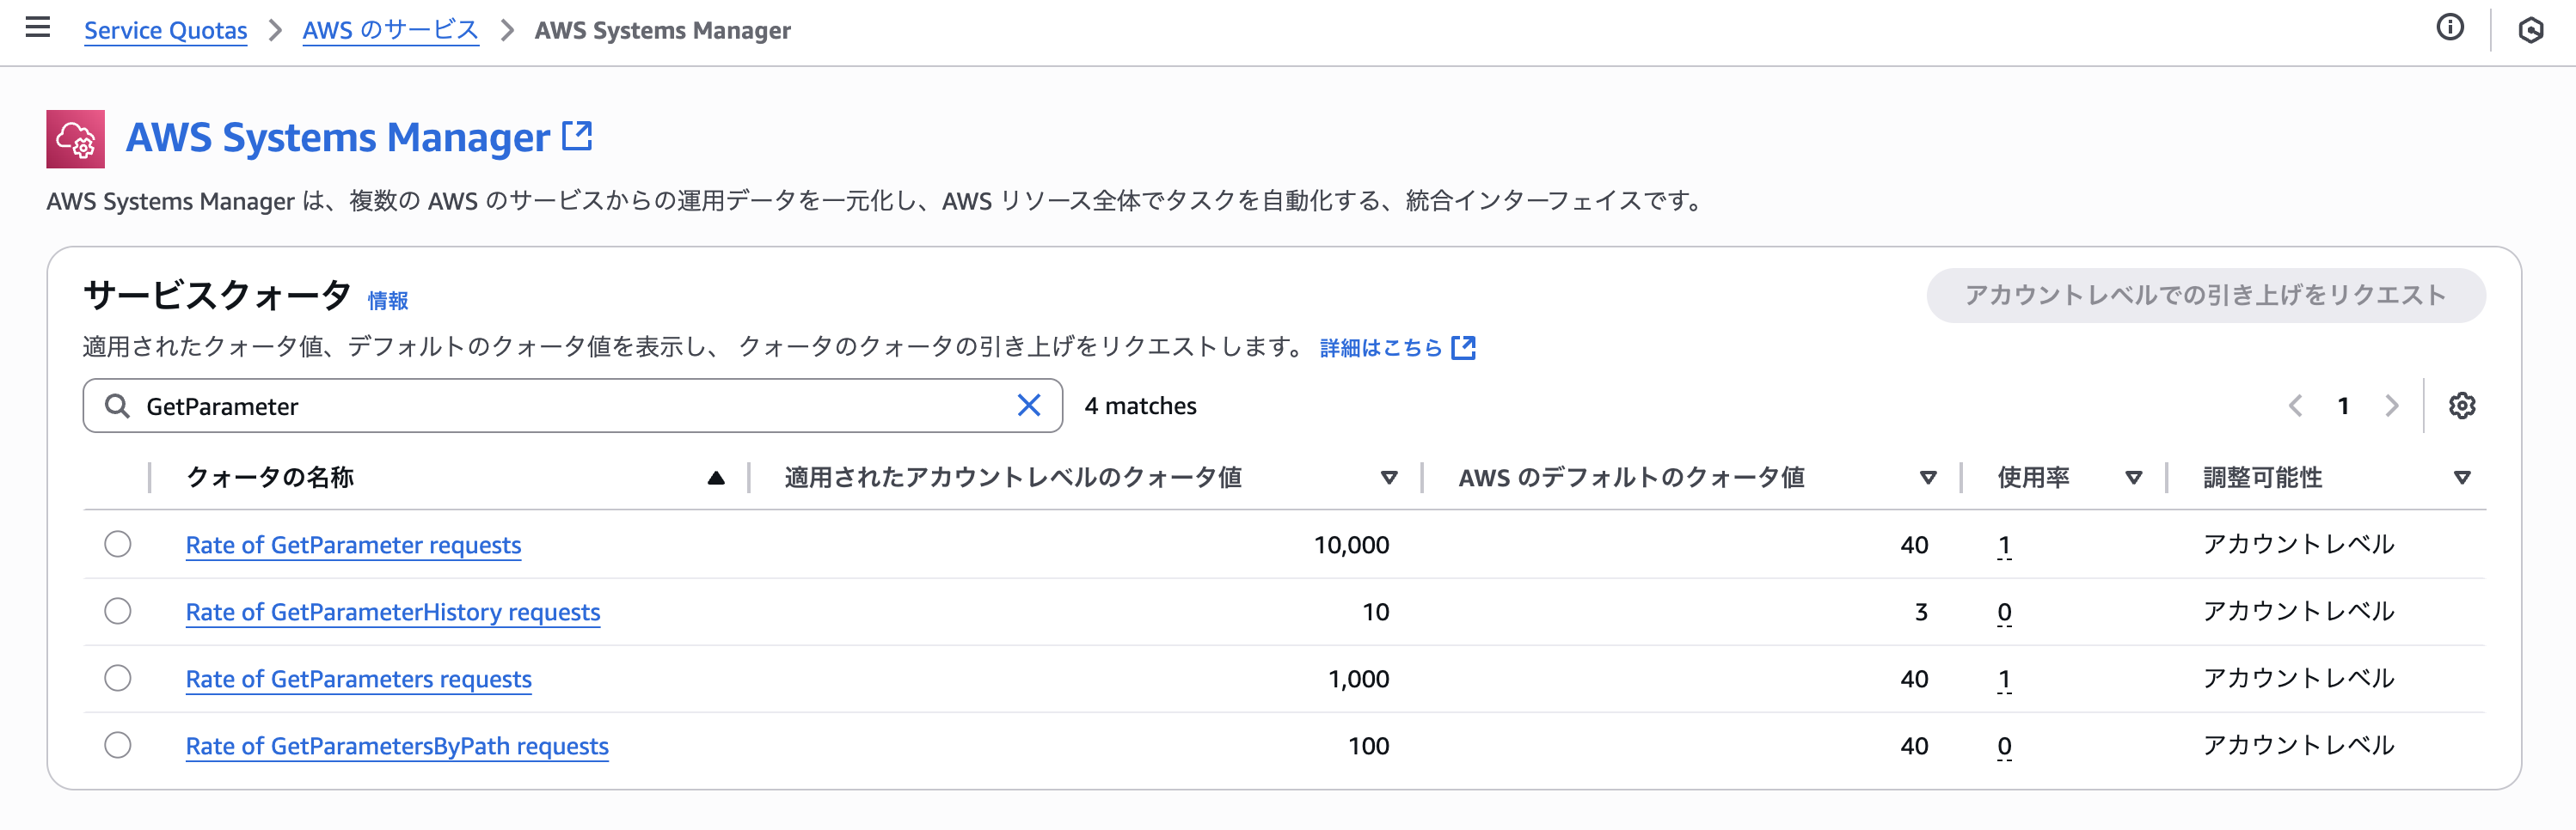Open Rate of GetParametersByPath requests link
Image resolution: width=2576 pixels, height=830 pixels.
397,746
